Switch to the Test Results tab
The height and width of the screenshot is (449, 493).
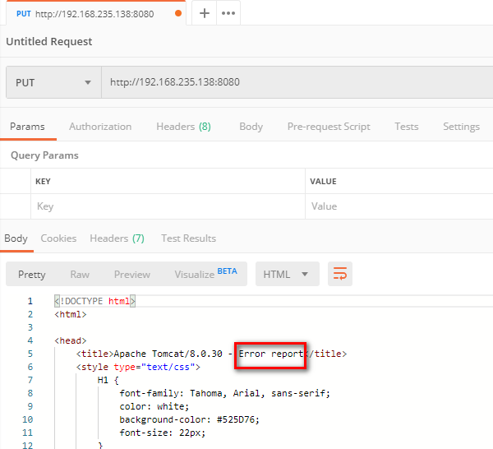188,238
